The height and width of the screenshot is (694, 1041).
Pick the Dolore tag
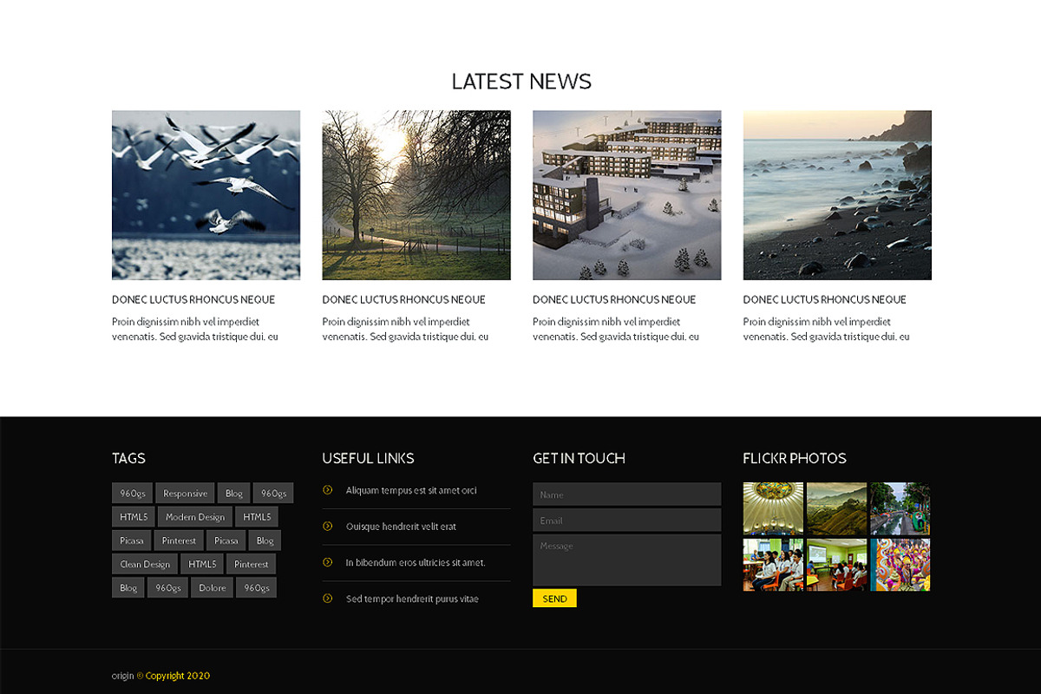tap(212, 587)
